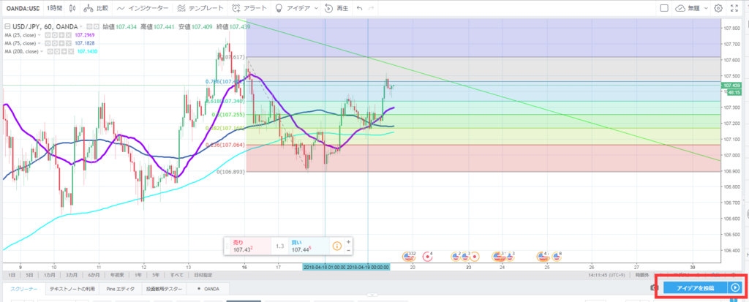Create an alert with アラート button

[249, 8]
